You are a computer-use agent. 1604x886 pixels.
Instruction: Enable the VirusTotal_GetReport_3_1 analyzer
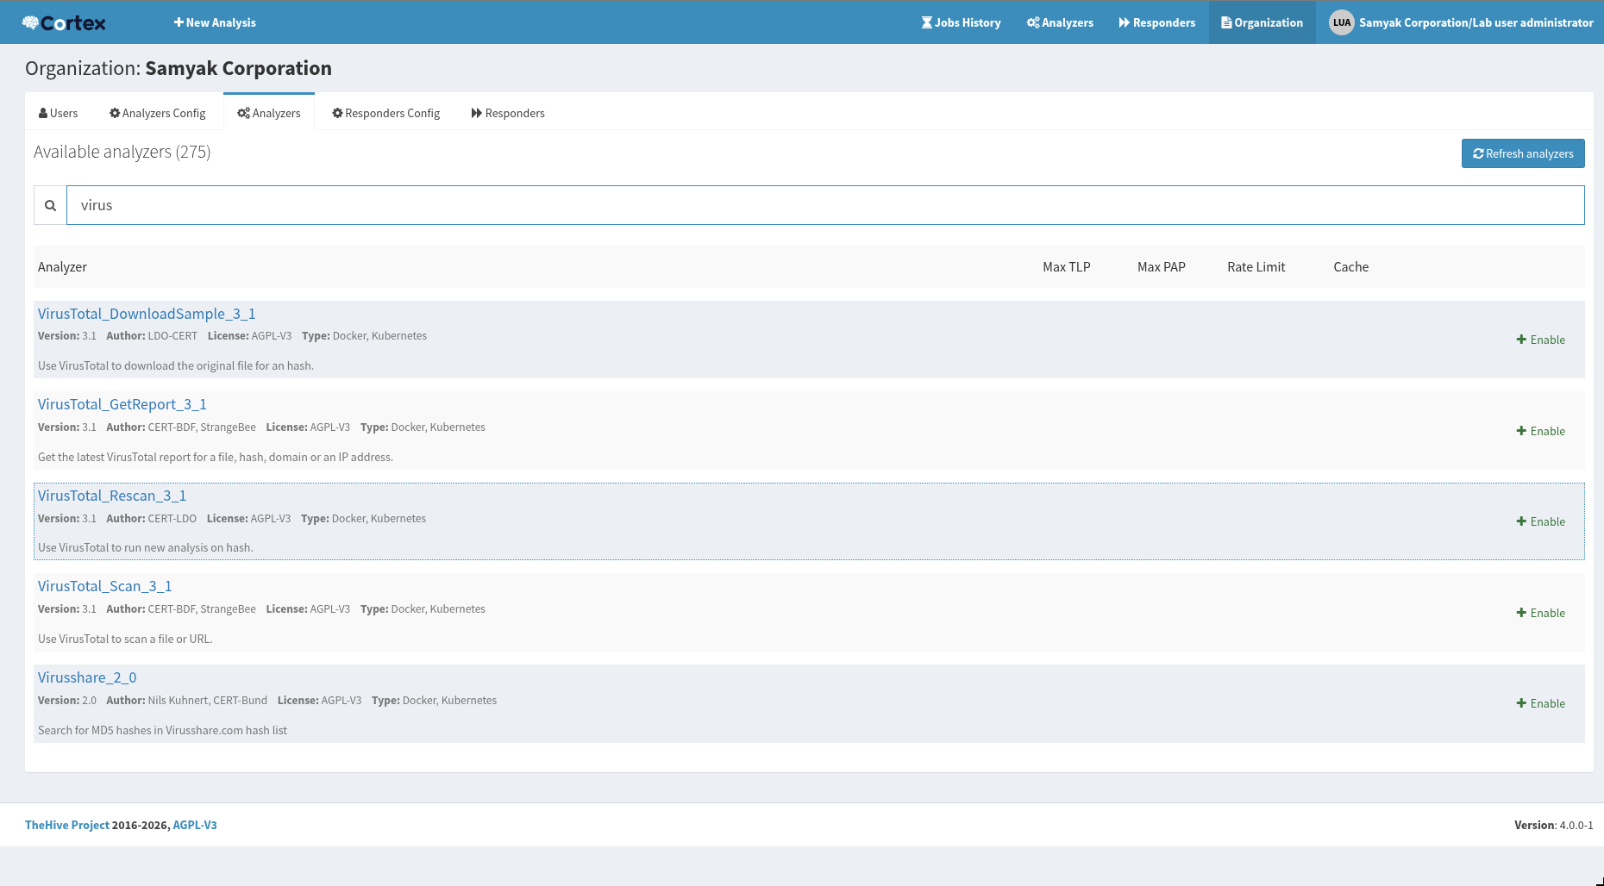click(1541, 431)
